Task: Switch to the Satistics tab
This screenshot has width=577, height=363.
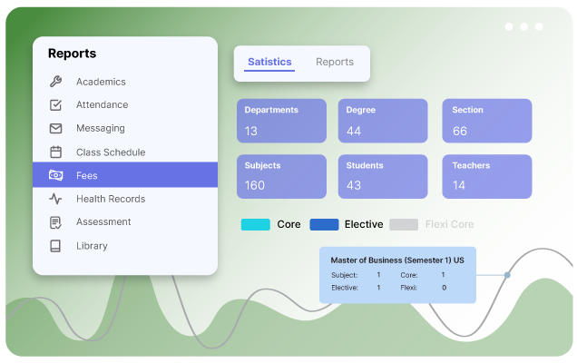Action: tap(269, 63)
